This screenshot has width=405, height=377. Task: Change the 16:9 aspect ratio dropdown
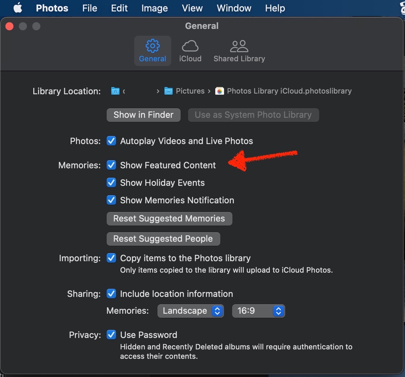coord(258,311)
